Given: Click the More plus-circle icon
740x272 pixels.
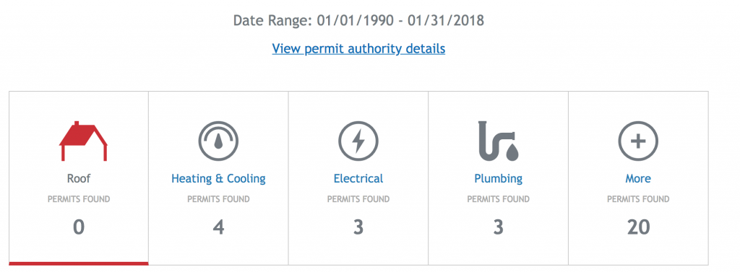Looking at the screenshot, I should (x=638, y=141).
